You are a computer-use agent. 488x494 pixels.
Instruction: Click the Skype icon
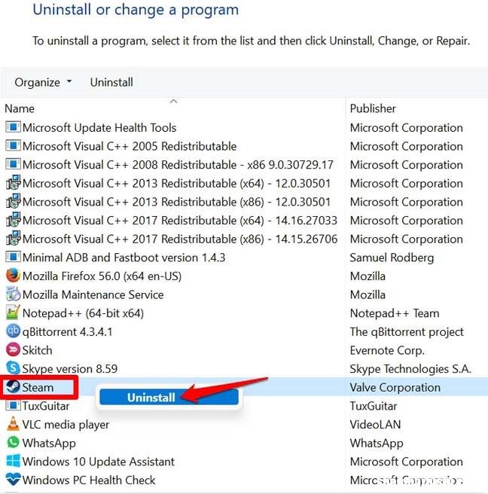[13, 368]
